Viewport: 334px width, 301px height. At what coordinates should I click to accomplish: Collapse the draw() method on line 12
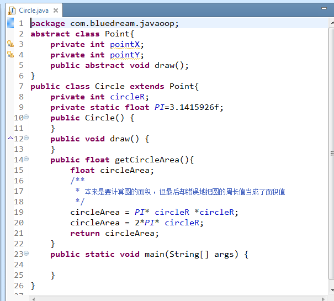[x=26, y=138]
